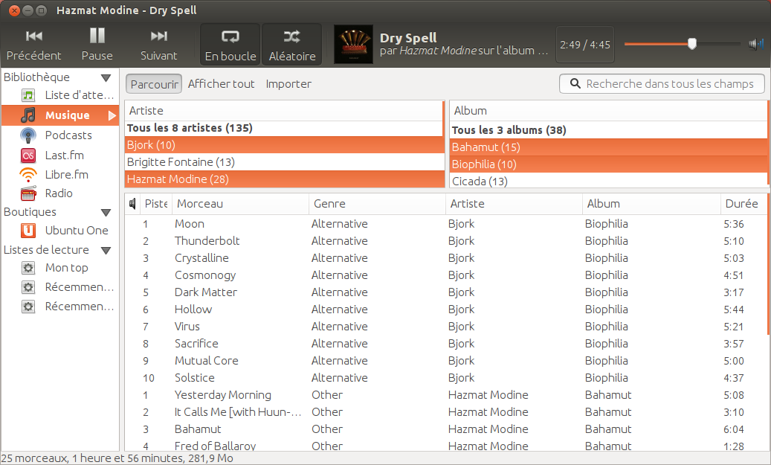Select the track Sacrifice

(445, 344)
